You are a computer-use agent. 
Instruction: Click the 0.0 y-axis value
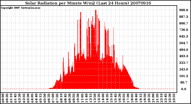(x=184, y=89)
